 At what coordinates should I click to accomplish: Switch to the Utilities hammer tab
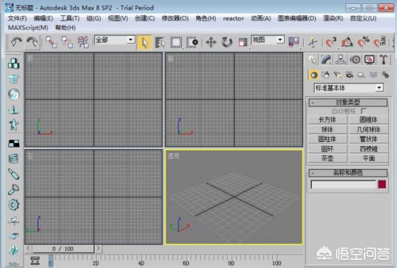click(383, 60)
